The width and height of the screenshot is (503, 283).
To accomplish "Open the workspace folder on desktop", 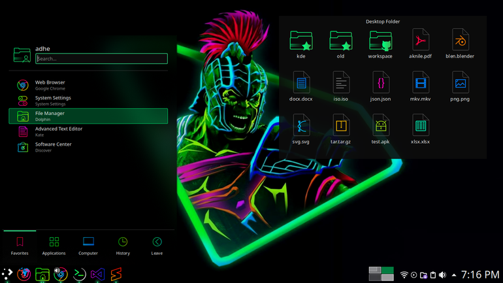I will [380, 44].
